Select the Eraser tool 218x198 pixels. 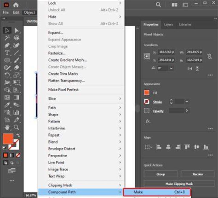pos(17,68)
